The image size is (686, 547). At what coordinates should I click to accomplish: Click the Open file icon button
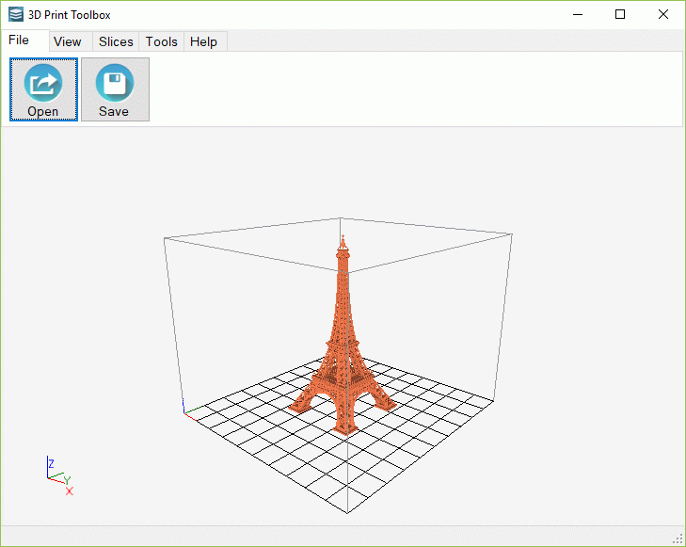coord(43,89)
